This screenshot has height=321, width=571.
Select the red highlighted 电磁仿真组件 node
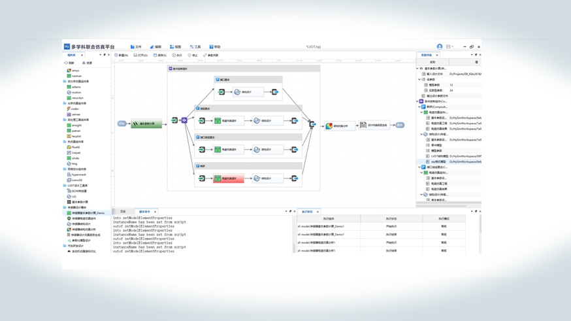[228, 178]
